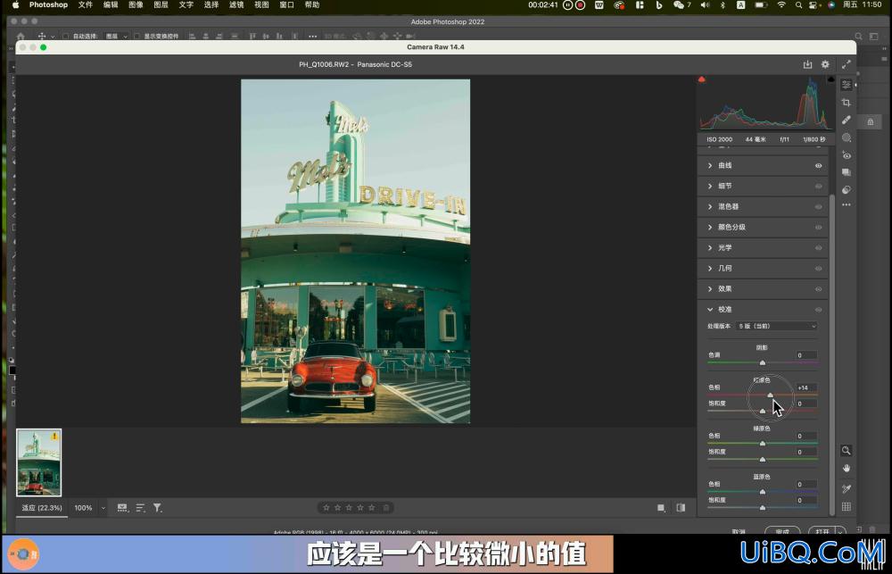
Task: Open the Presets overlapping circles icon
Action: point(847,189)
